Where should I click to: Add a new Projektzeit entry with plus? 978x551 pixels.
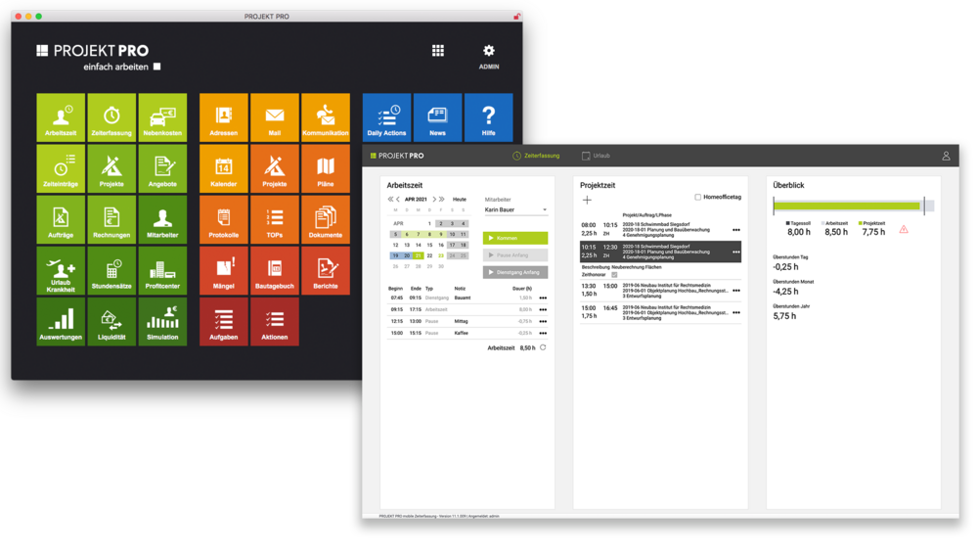coord(587,200)
